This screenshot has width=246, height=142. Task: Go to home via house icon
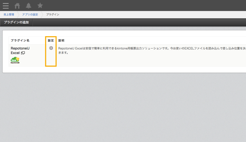pos(17,6)
